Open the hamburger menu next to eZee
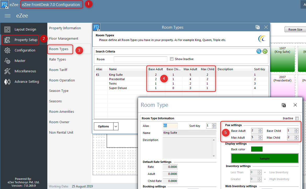The width and height of the screenshot is (306, 189). (7, 16)
